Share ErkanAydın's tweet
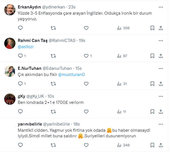 click(x=161, y=28)
